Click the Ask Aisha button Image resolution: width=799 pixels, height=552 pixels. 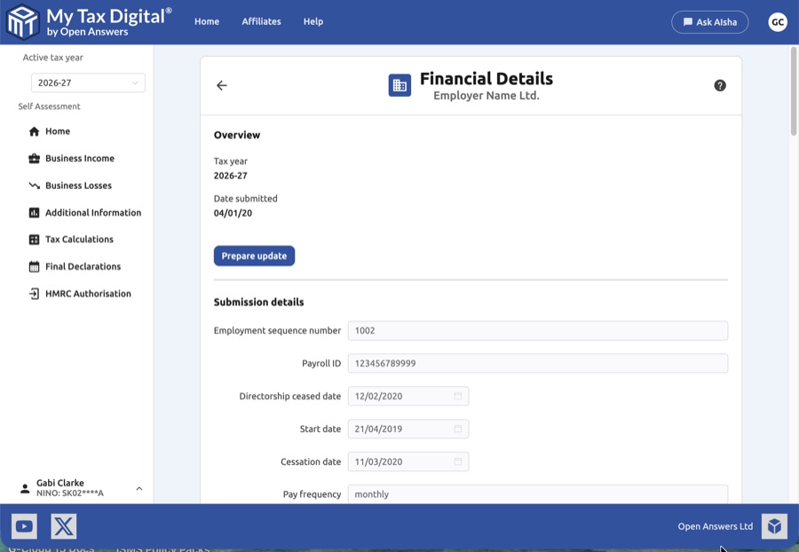coord(709,21)
